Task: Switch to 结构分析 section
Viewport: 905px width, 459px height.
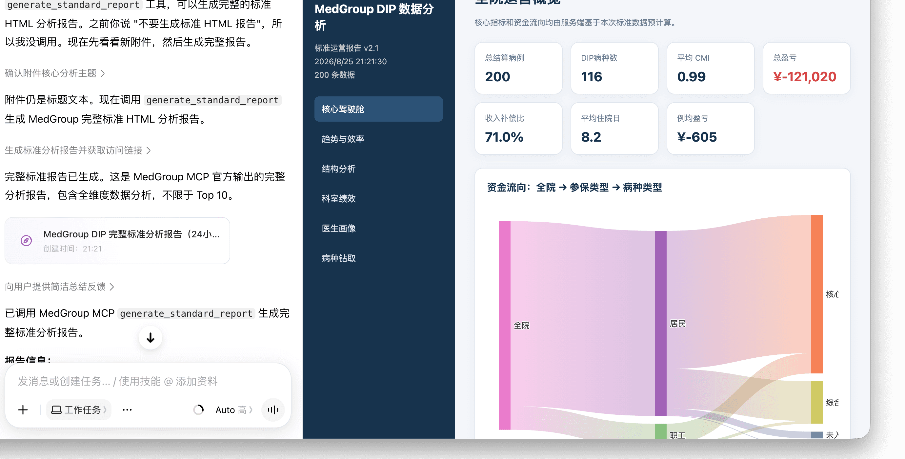Action: click(378, 169)
